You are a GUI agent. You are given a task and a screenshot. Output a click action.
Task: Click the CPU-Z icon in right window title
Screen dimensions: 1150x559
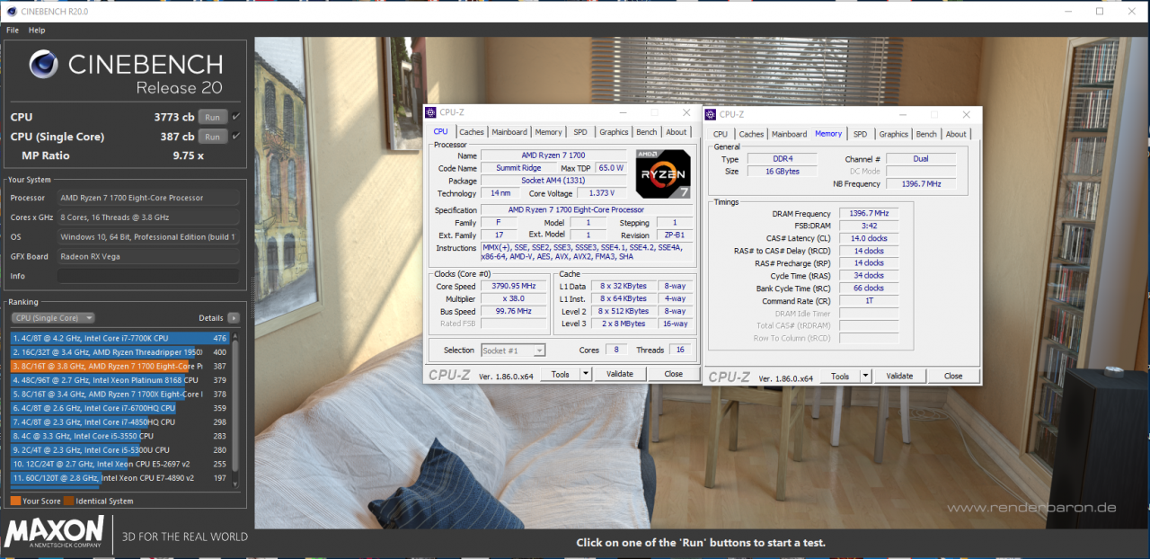coord(712,114)
